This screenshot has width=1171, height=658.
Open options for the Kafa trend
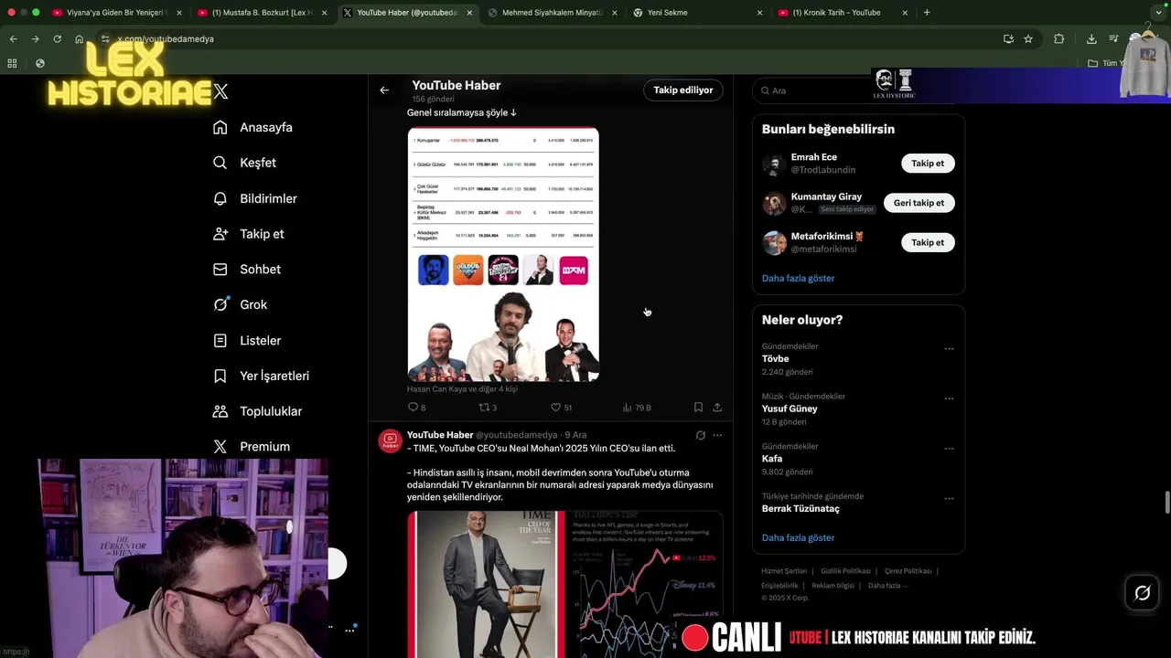point(949,449)
